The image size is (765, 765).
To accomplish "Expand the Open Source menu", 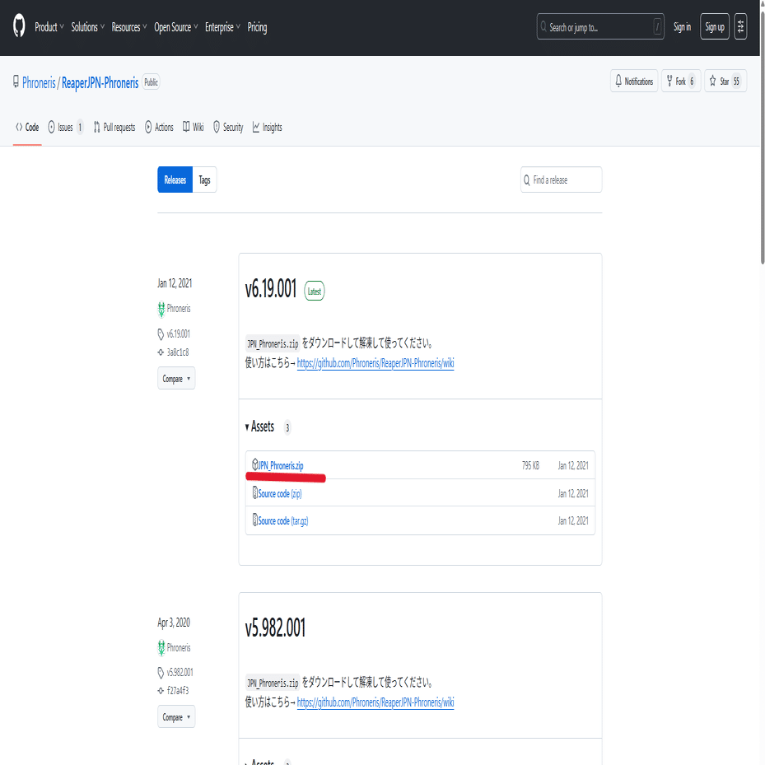I will (175, 27).
